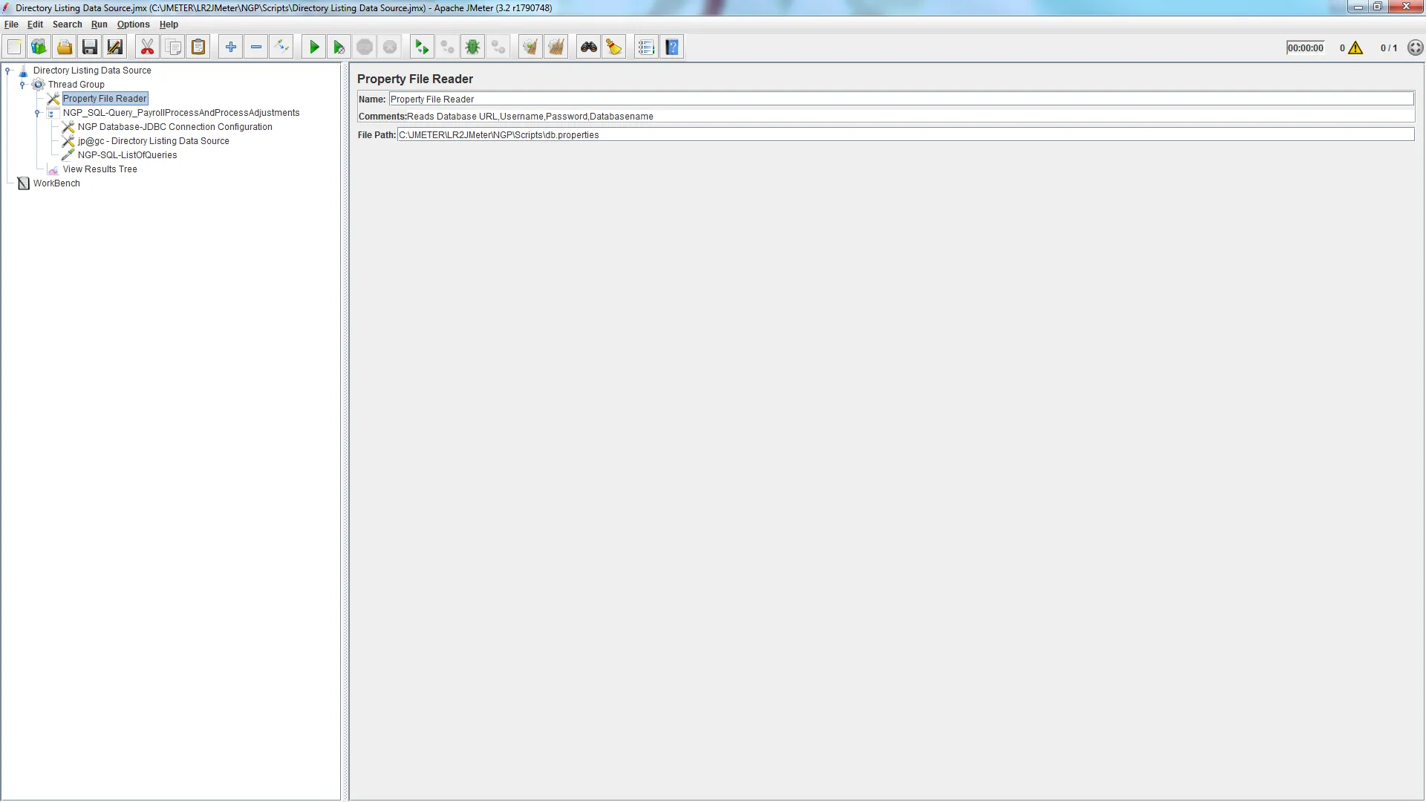Screen dimensions: 1426x802
Task: Click the Help question mark icon
Action: [x=672, y=48]
